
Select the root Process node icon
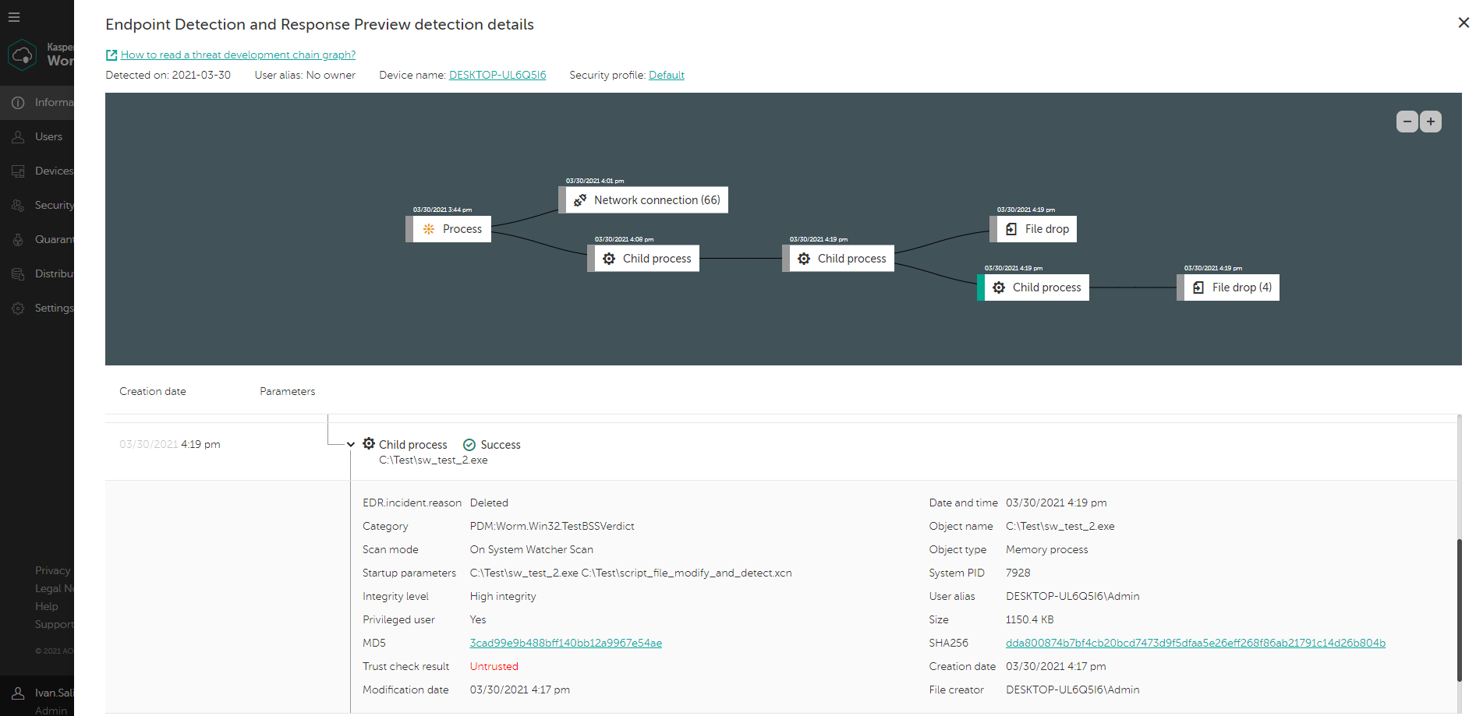(x=429, y=229)
